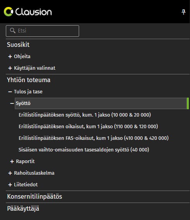Image resolution: width=190 pixels, height=220 pixels.
Task: Open the Pääkäyttäjä section
Action: [x=23, y=208]
